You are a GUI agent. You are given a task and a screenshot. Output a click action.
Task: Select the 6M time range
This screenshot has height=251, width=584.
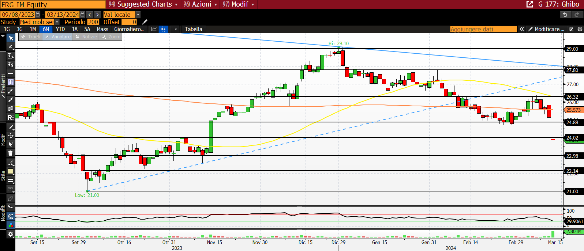point(46,29)
